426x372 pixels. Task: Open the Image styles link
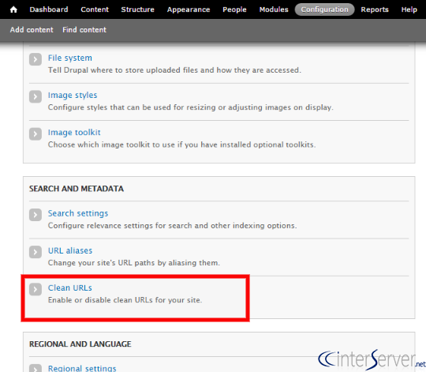[73, 96]
